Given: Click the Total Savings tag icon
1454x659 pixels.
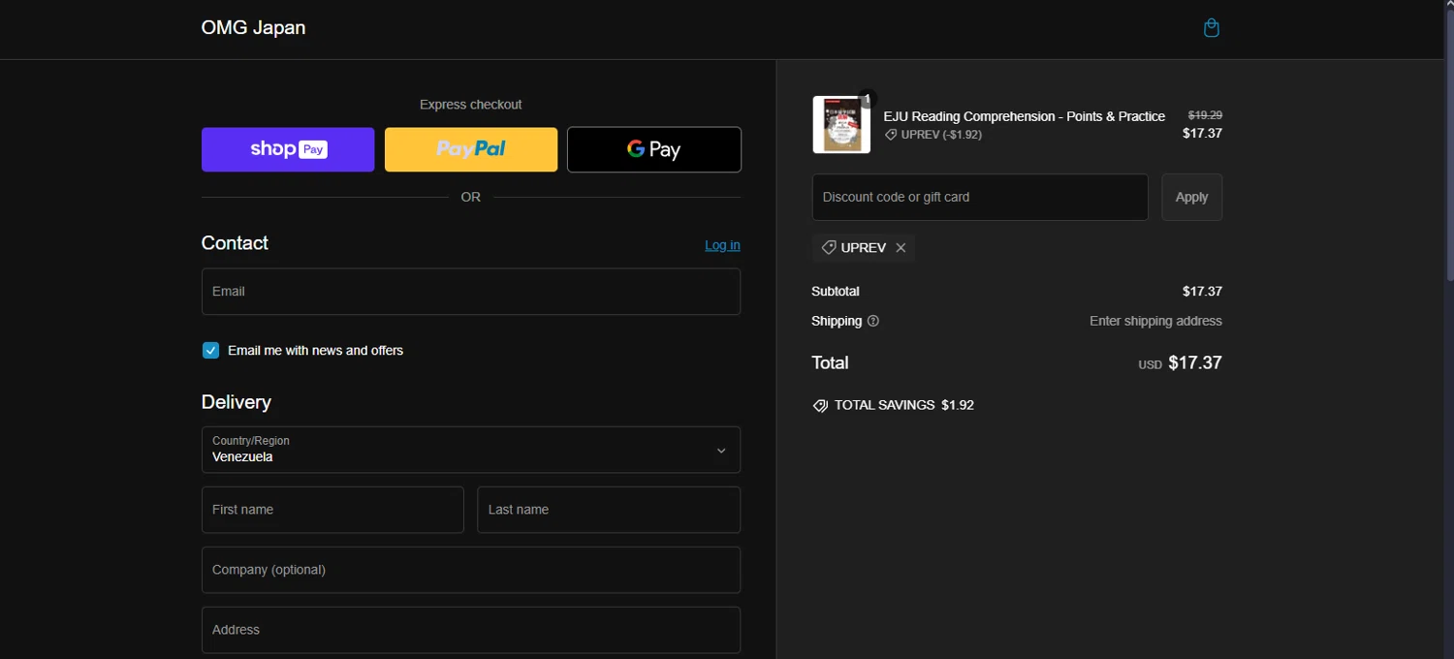Looking at the screenshot, I should pos(820,406).
